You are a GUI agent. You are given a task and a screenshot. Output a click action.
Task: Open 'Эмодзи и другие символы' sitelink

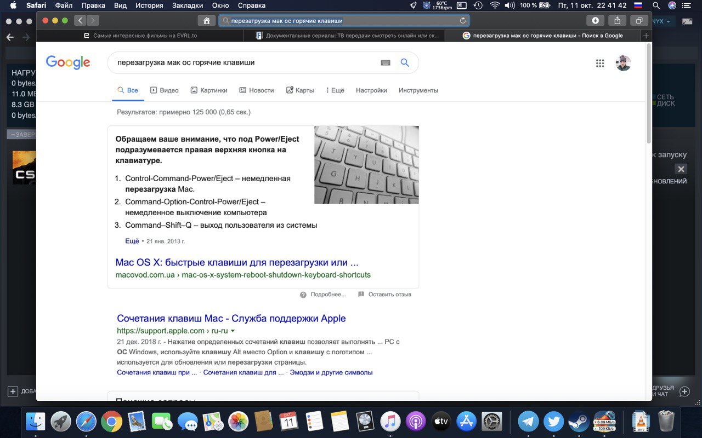pyautogui.click(x=331, y=372)
